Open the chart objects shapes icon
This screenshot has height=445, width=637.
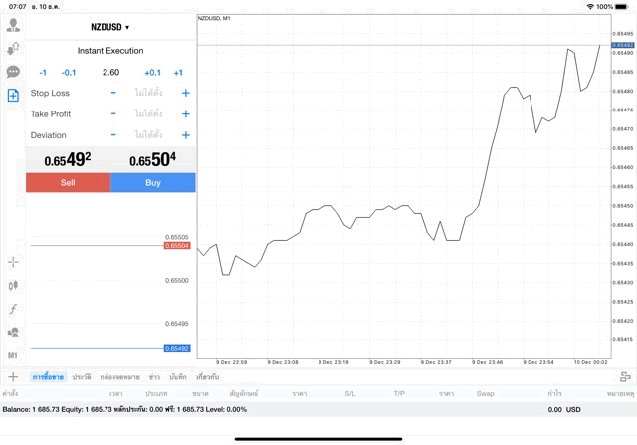pos(13,333)
